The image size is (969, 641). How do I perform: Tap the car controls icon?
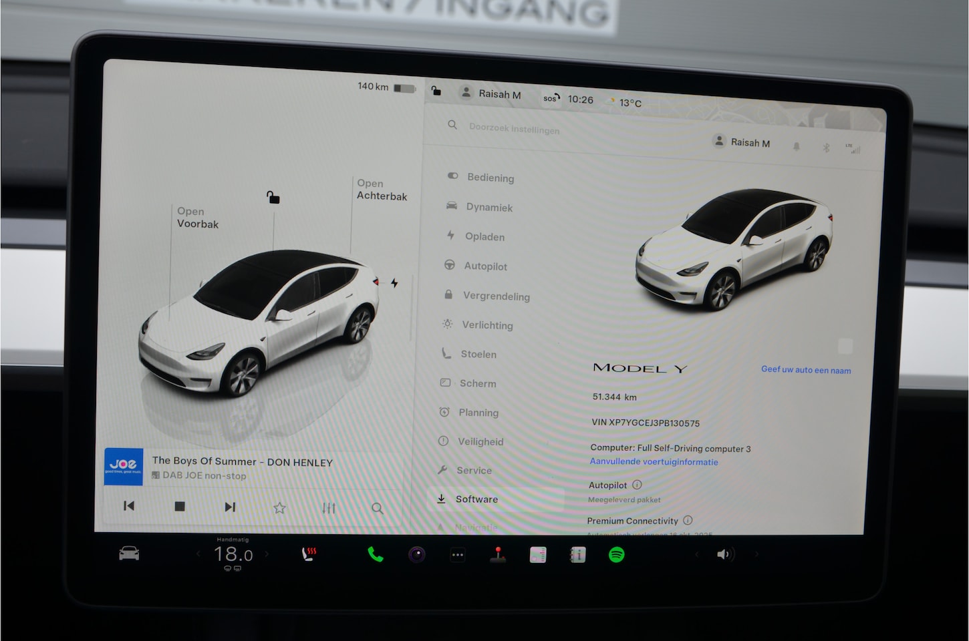point(129,553)
